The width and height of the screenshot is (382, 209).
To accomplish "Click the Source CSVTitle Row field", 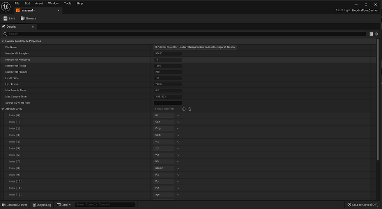I will 168,103.
